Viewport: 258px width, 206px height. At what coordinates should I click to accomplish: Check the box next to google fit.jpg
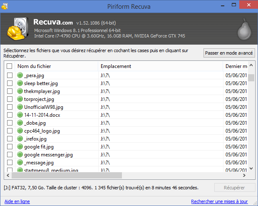click(x=10, y=146)
